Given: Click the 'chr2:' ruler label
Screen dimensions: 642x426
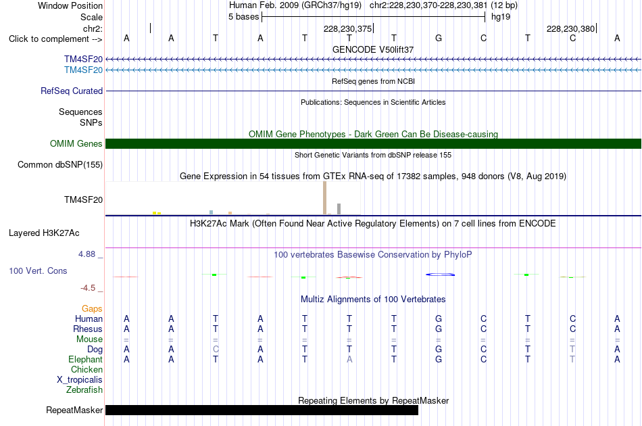Looking at the screenshot, I should tap(93, 28).
